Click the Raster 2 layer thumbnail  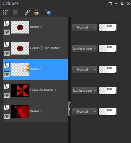(x=20, y=27)
